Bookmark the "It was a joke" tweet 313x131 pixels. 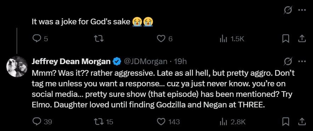[286, 39]
